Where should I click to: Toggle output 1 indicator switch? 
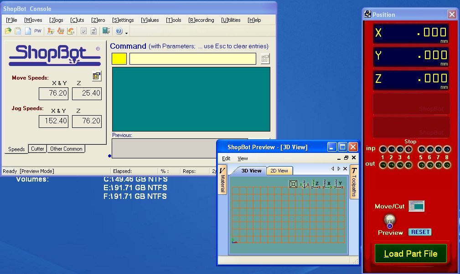click(383, 165)
